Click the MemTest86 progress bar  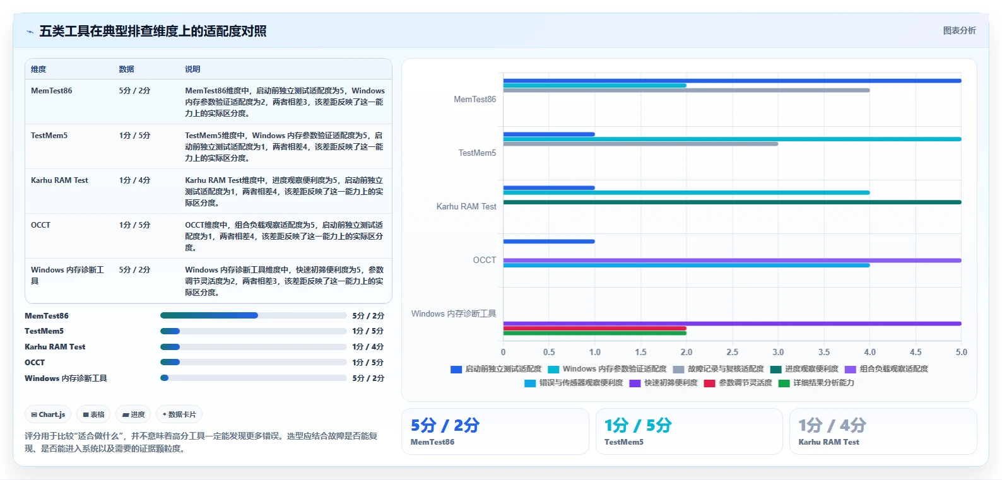[x=253, y=315]
